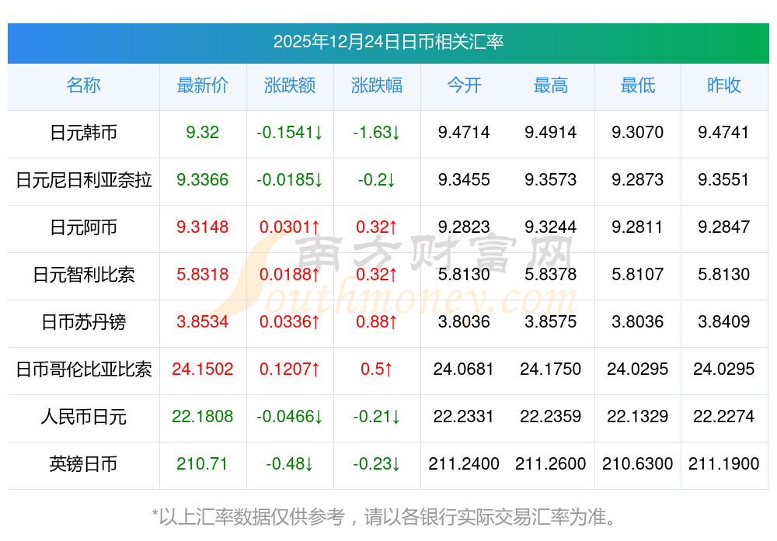
Task: Click change percent -0.2↓ for 日元尼日利亚奈拉
Action: click(377, 179)
